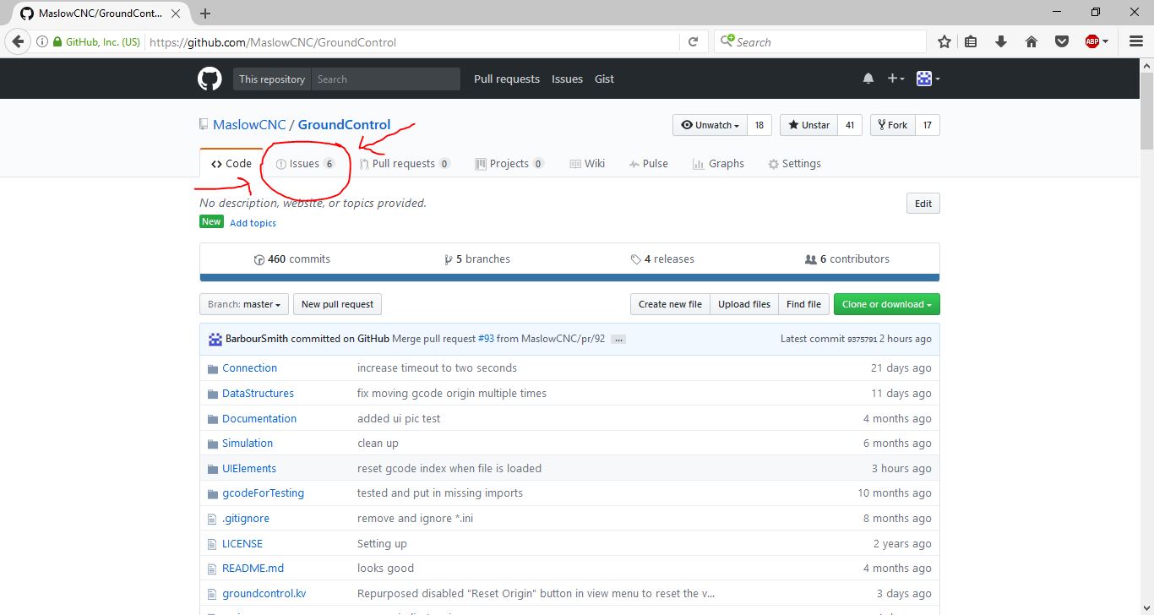Expand Clone or download dropdown
This screenshot has height=615, width=1154.
(x=886, y=304)
